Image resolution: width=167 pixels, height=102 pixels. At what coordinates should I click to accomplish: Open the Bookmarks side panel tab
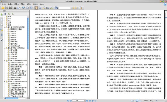(2, 15)
